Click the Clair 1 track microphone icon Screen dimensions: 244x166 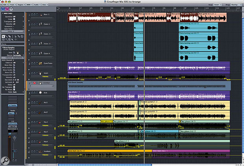coord(41,24)
